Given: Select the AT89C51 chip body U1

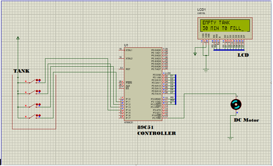Looking at the screenshot, I should coord(143,84).
